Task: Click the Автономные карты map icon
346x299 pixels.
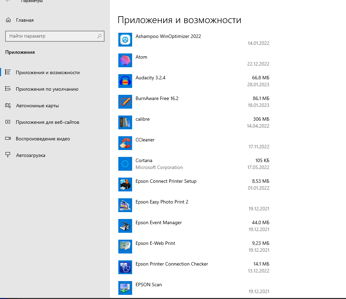Action: click(x=8, y=106)
